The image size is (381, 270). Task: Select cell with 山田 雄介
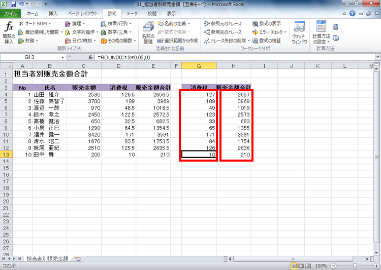point(50,95)
